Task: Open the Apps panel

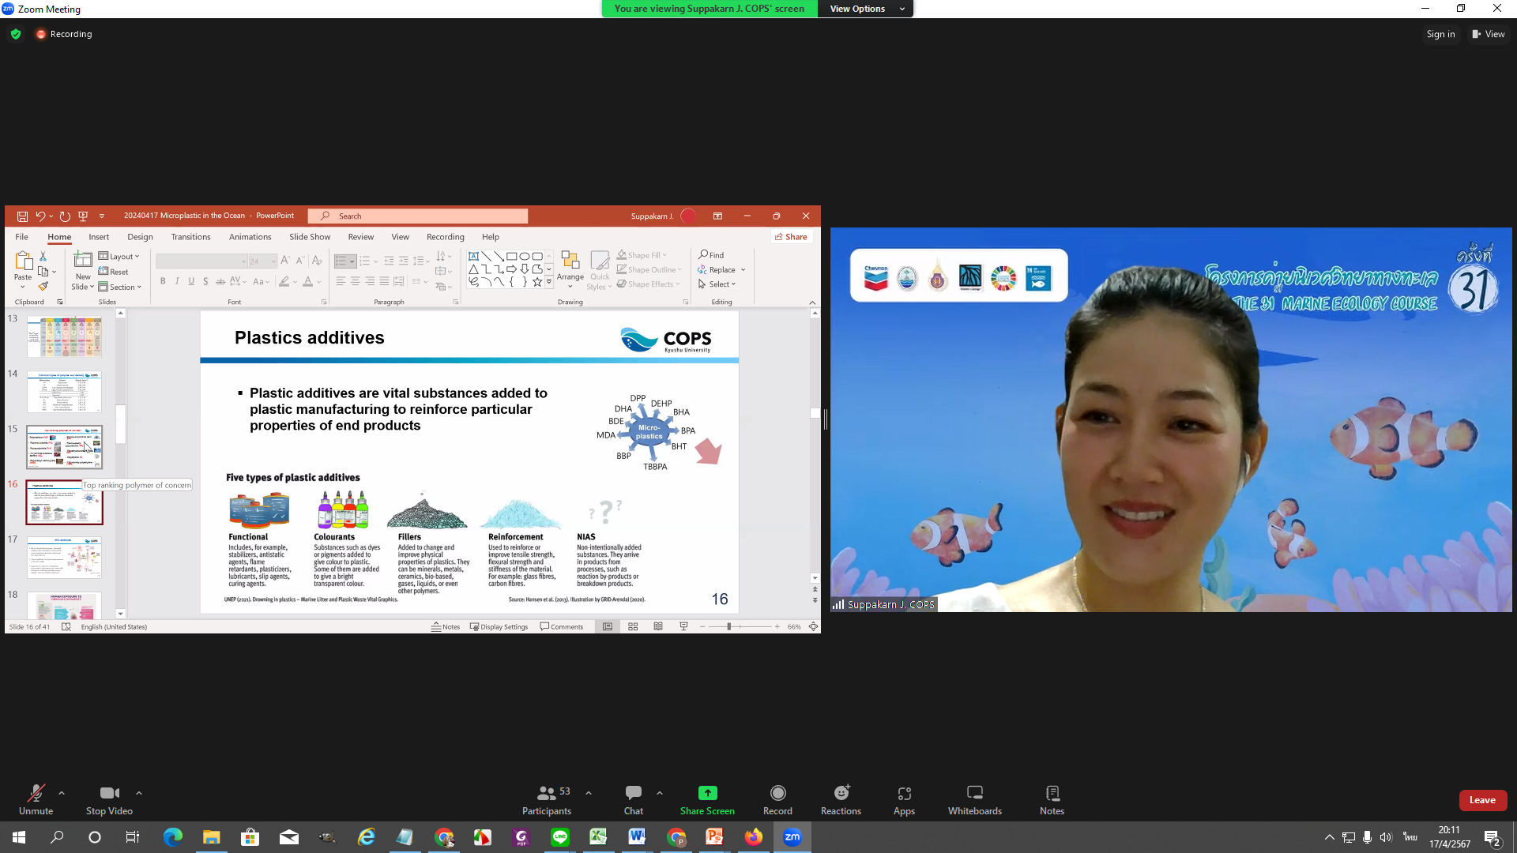Action: tap(904, 799)
